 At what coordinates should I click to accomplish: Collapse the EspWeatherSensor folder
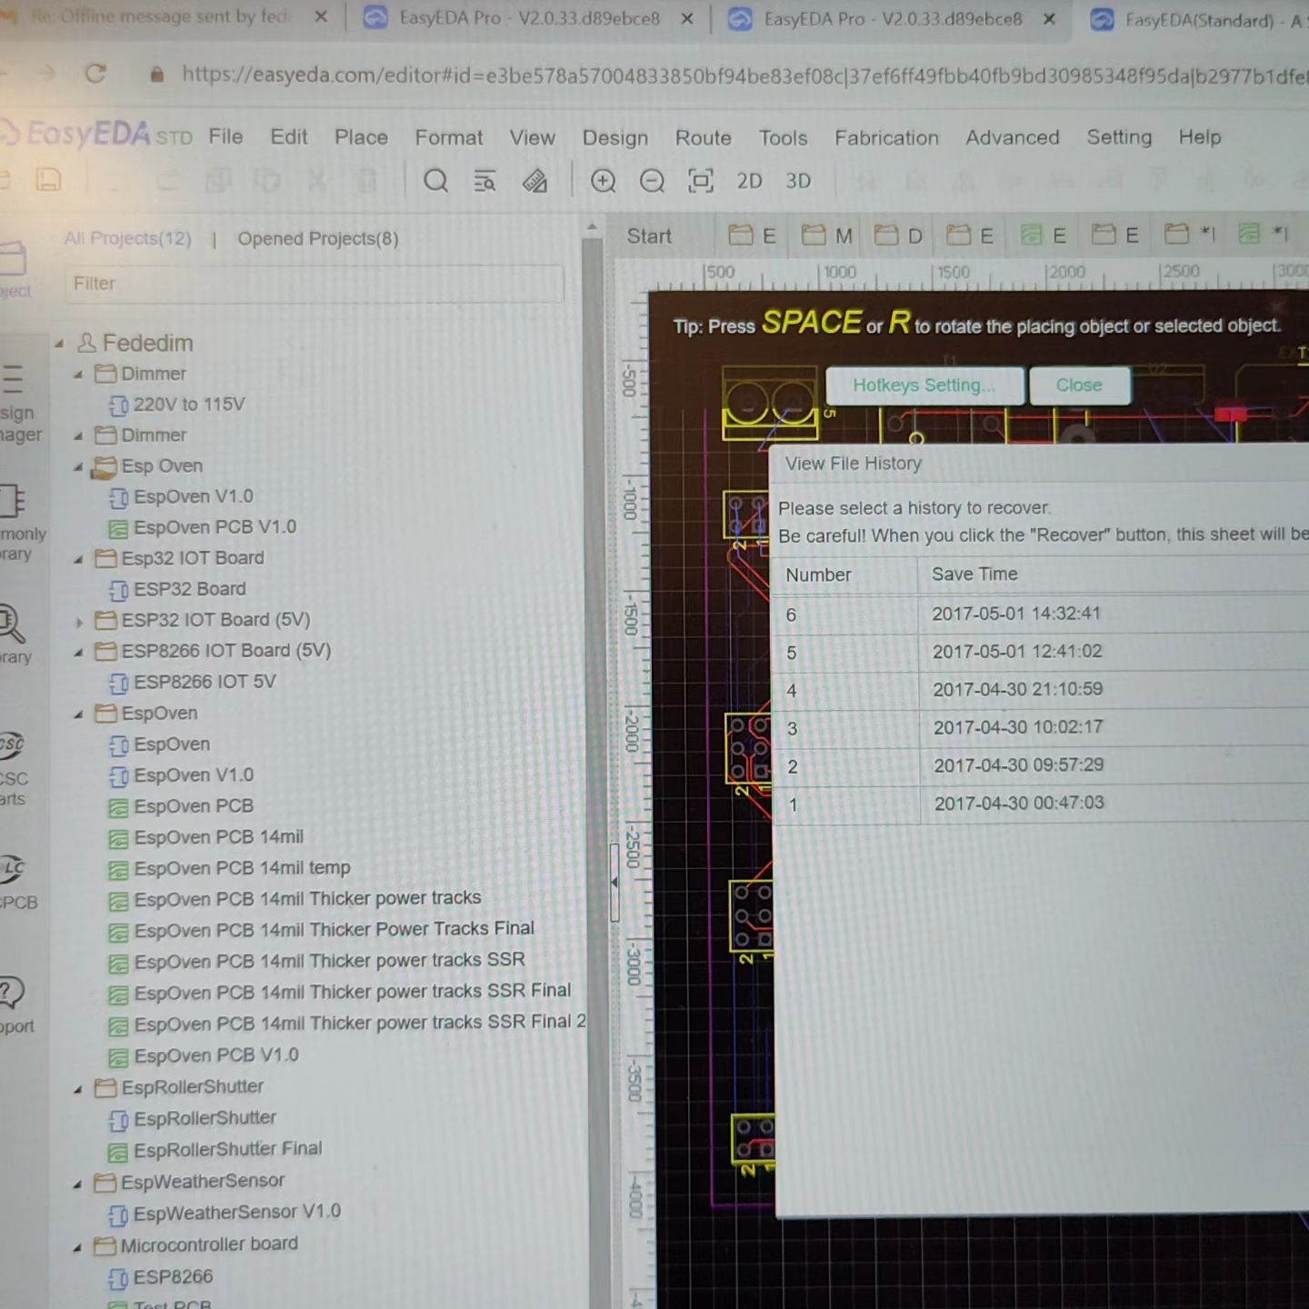coord(78,1184)
